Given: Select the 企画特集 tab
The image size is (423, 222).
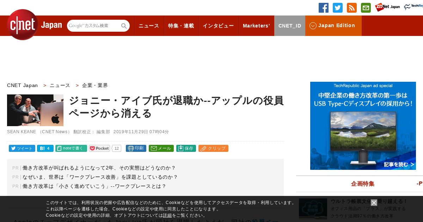Looking at the screenshot, I should coord(363,184).
